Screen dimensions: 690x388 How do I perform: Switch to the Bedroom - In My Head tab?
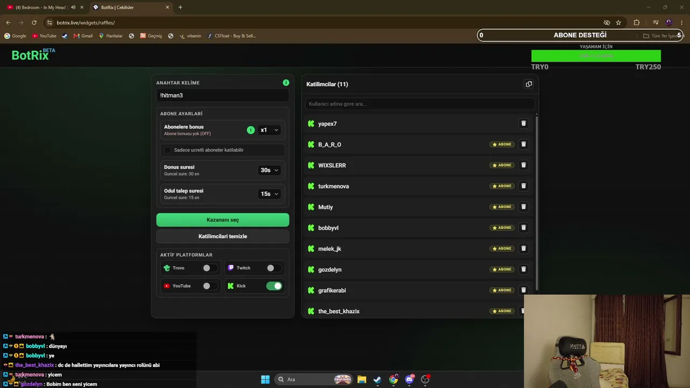[x=40, y=8]
